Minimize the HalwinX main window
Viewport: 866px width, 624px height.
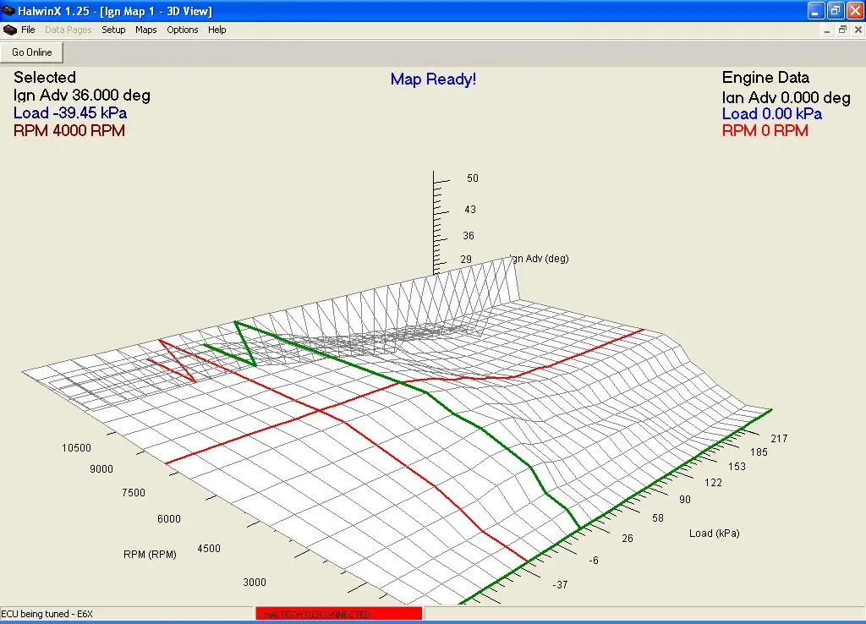[815, 11]
